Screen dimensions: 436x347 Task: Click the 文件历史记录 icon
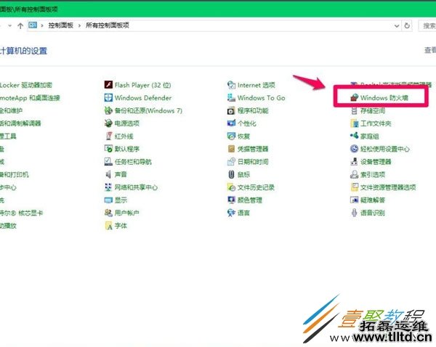(231, 187)
